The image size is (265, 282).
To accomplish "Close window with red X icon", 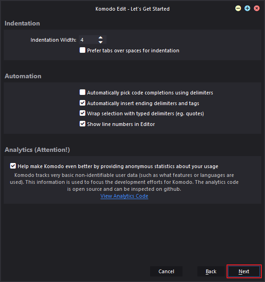I will pyautogui.click(x=257, y=8).
